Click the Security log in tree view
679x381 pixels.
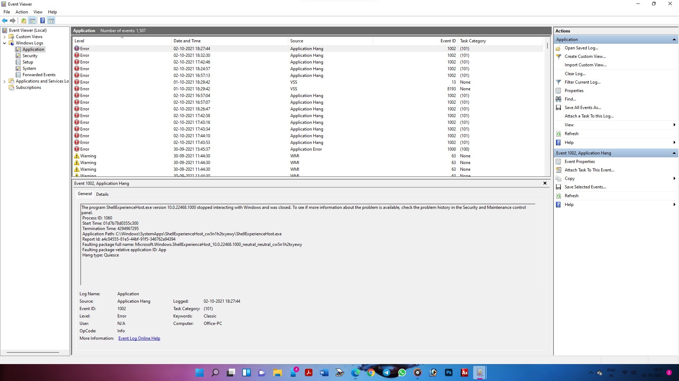tap(30, 55)
